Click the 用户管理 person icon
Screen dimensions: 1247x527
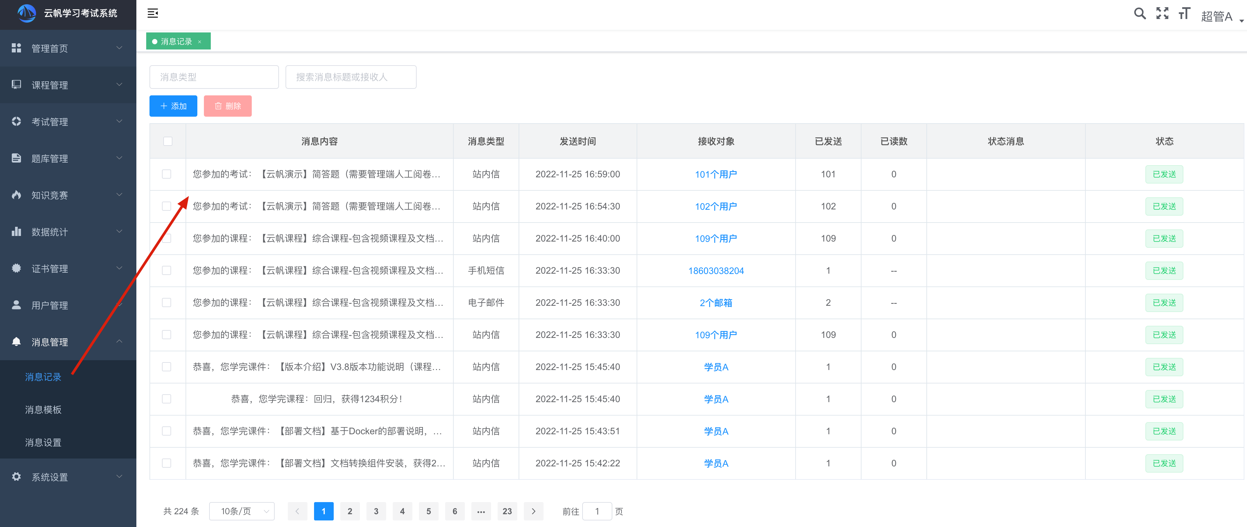click(16, 305)
